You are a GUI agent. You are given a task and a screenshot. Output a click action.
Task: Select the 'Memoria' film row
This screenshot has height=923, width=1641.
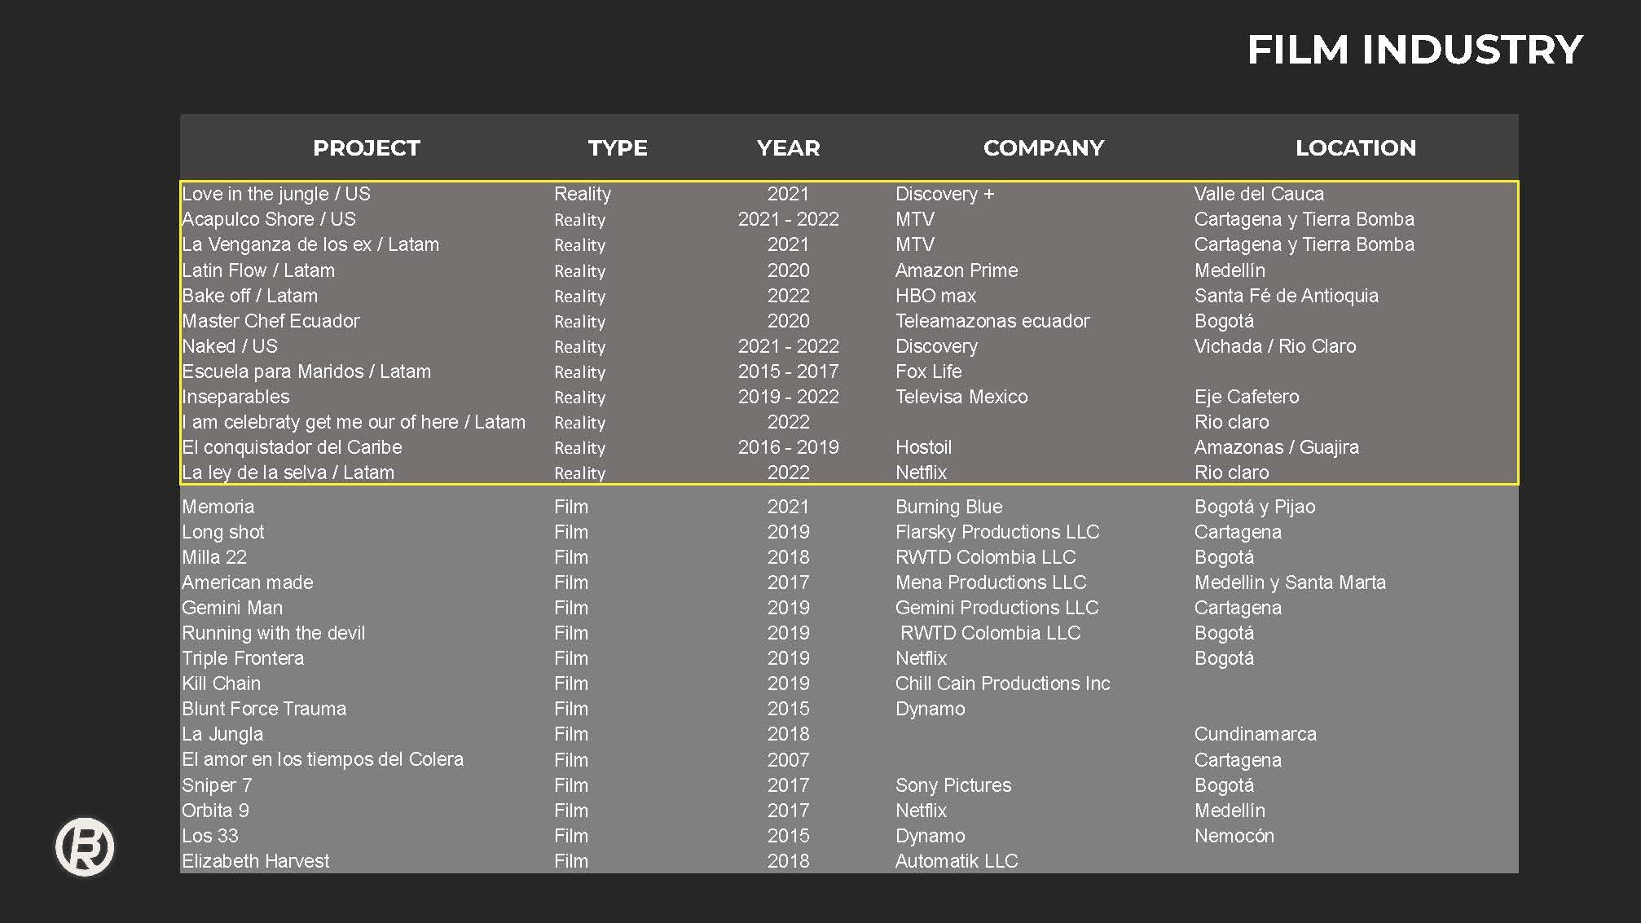pyautogui.click(x=848, y=507)
